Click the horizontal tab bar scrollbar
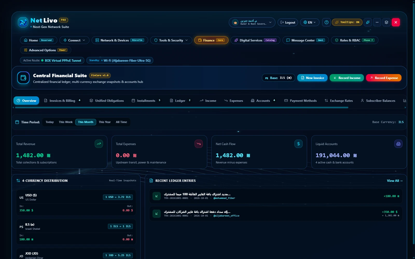Image resolution: width=415 pixels, height=259 pixels. (x=182, y=107)
